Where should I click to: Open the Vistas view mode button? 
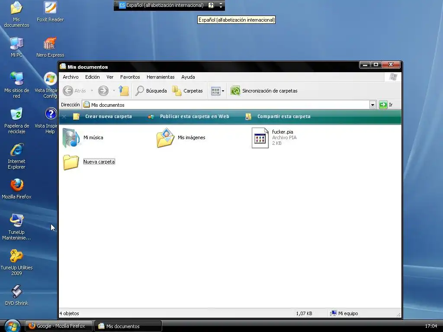(x=218, y=91)
